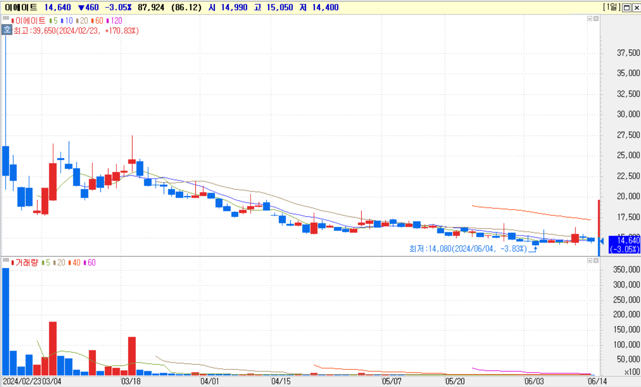Click the 05/20 date on the time axis
Screen dimensions: 641x387
pos(455,382)
